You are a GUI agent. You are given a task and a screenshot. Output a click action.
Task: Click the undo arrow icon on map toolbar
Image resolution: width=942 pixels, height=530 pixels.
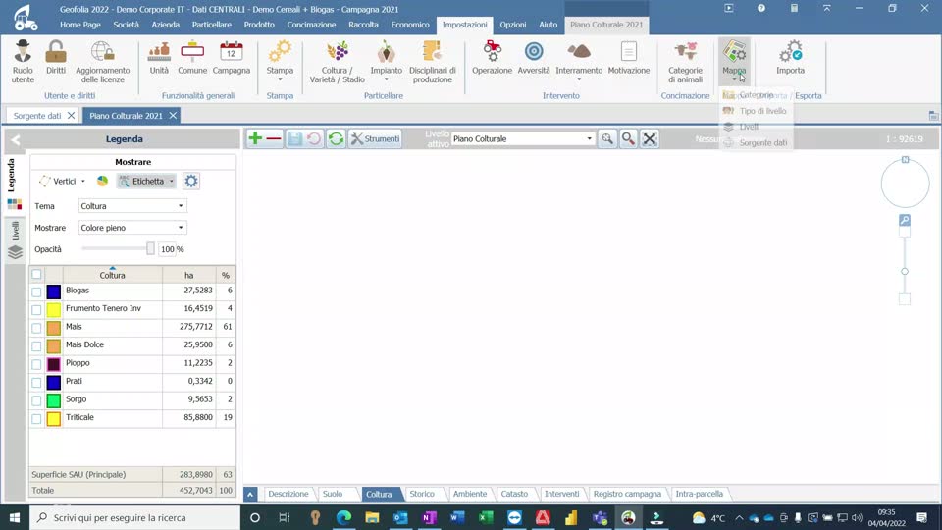tap(314, 138)
